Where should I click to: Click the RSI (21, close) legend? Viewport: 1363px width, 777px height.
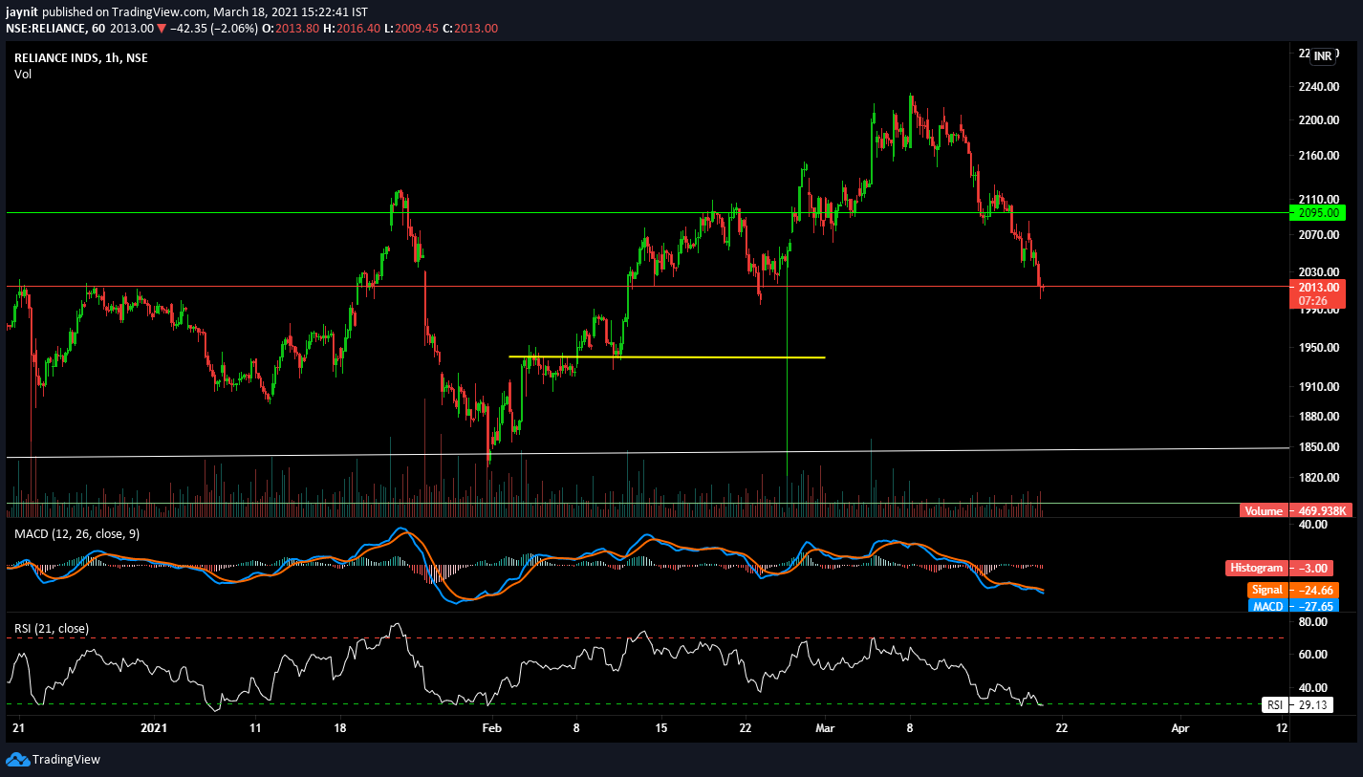tap(52, 628)
